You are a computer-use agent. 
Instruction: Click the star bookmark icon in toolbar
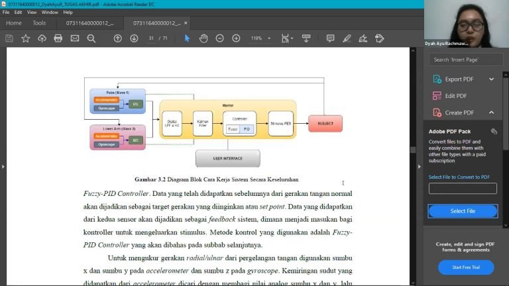25,38
